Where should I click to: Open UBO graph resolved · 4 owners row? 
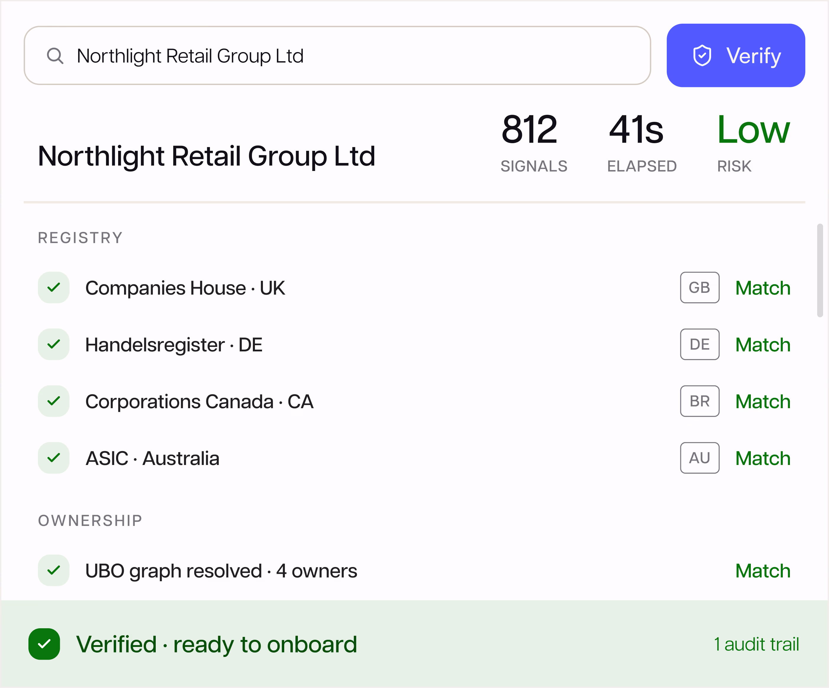coord(414,571)
